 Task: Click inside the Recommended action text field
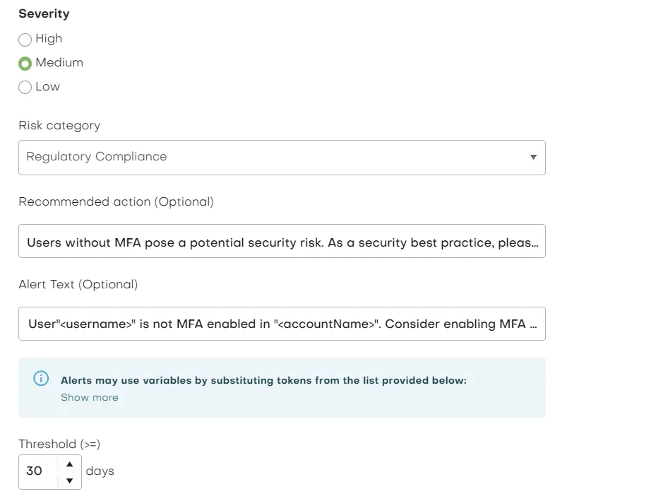coord(282,242)
